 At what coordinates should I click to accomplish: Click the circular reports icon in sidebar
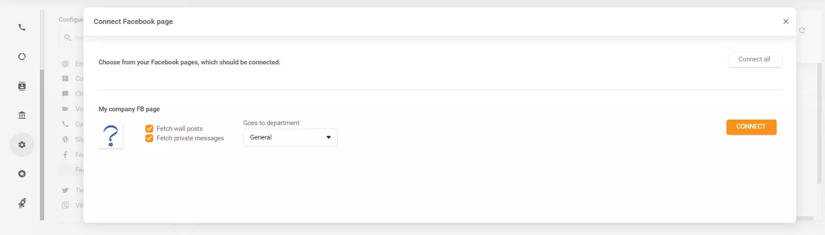pos(22,57)
